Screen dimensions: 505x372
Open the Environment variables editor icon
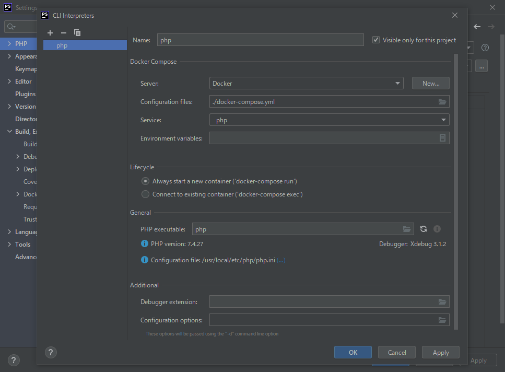pos(442,138)
